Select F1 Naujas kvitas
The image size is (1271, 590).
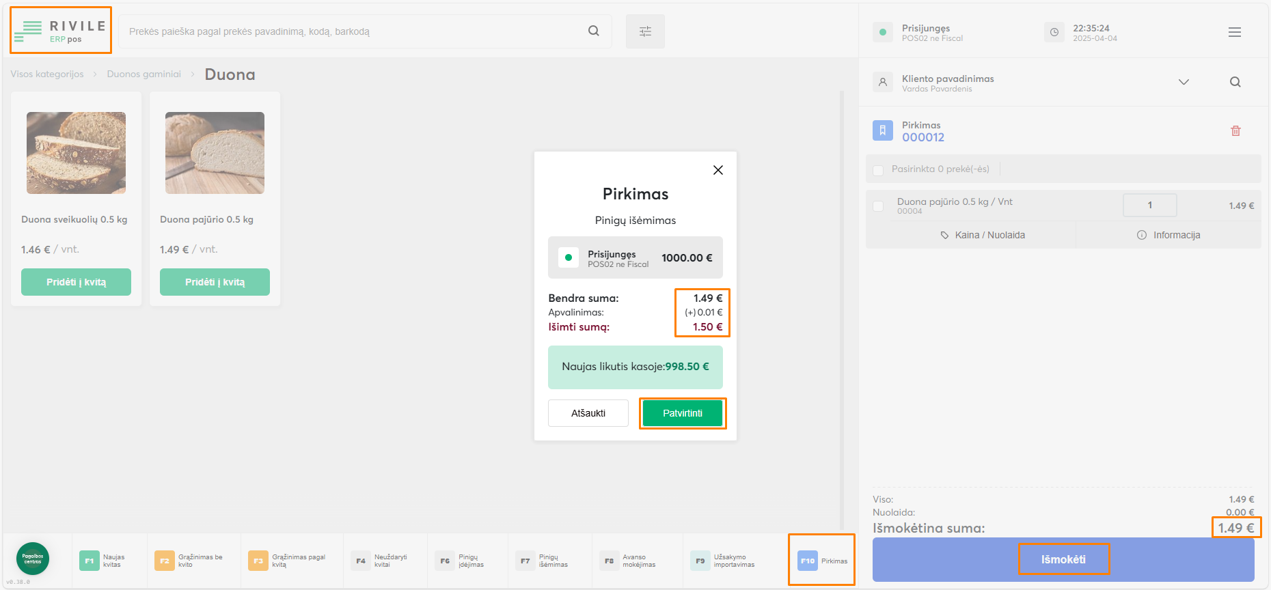coord(102,561)
